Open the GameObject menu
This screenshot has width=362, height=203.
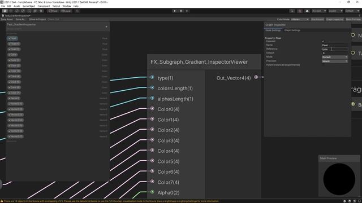[x=29, y=6]
